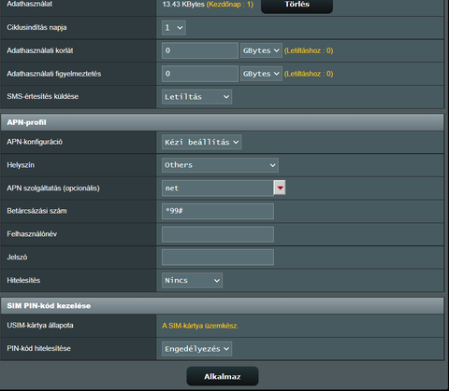Click the Felhasználónév label
The image size is (449, 391).
coord(32,234)
